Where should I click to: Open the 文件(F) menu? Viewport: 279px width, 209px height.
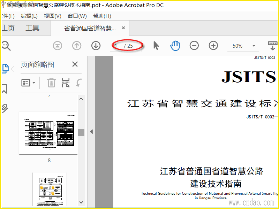(8, 16)
